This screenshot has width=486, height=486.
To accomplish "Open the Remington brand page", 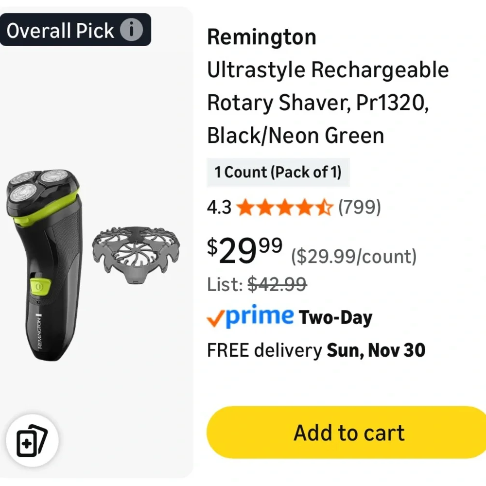I will 261,36.
